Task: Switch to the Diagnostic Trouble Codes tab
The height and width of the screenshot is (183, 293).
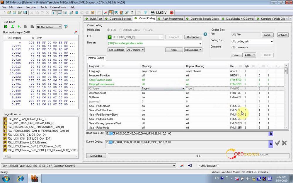Action: (202, 19)
